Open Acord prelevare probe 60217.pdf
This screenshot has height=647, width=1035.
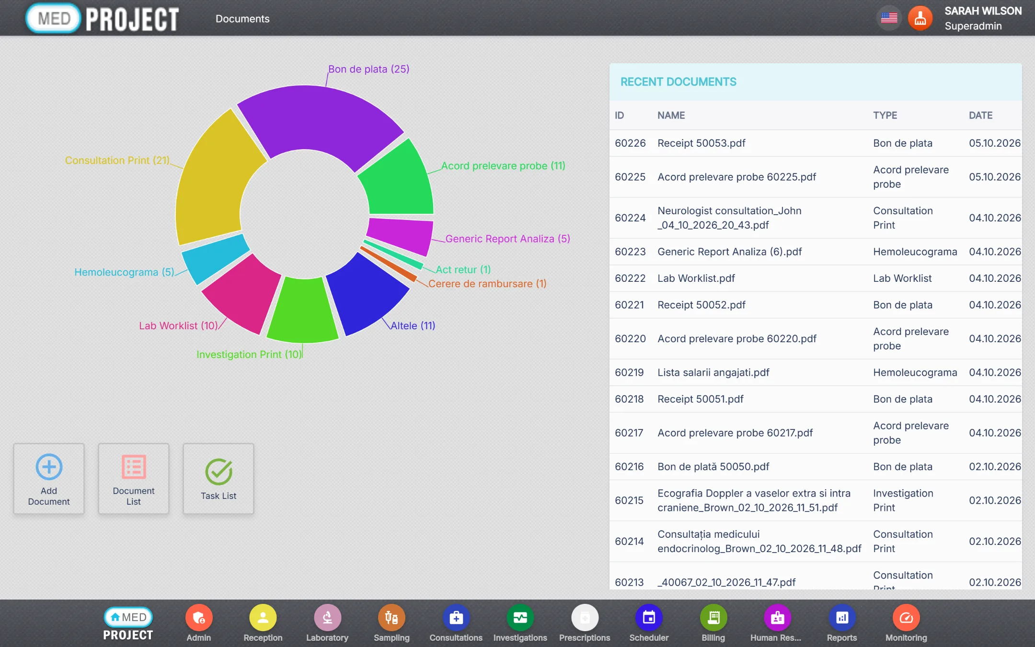click(816, 433)
